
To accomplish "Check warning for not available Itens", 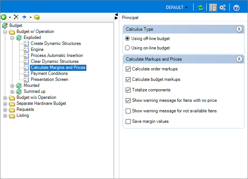I will coord(128,111).
